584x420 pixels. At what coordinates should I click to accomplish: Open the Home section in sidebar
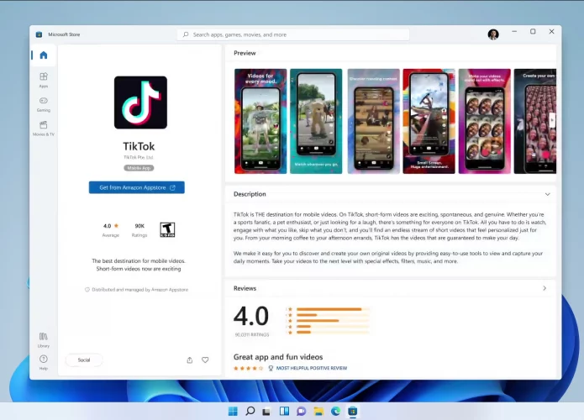(44, 55)
